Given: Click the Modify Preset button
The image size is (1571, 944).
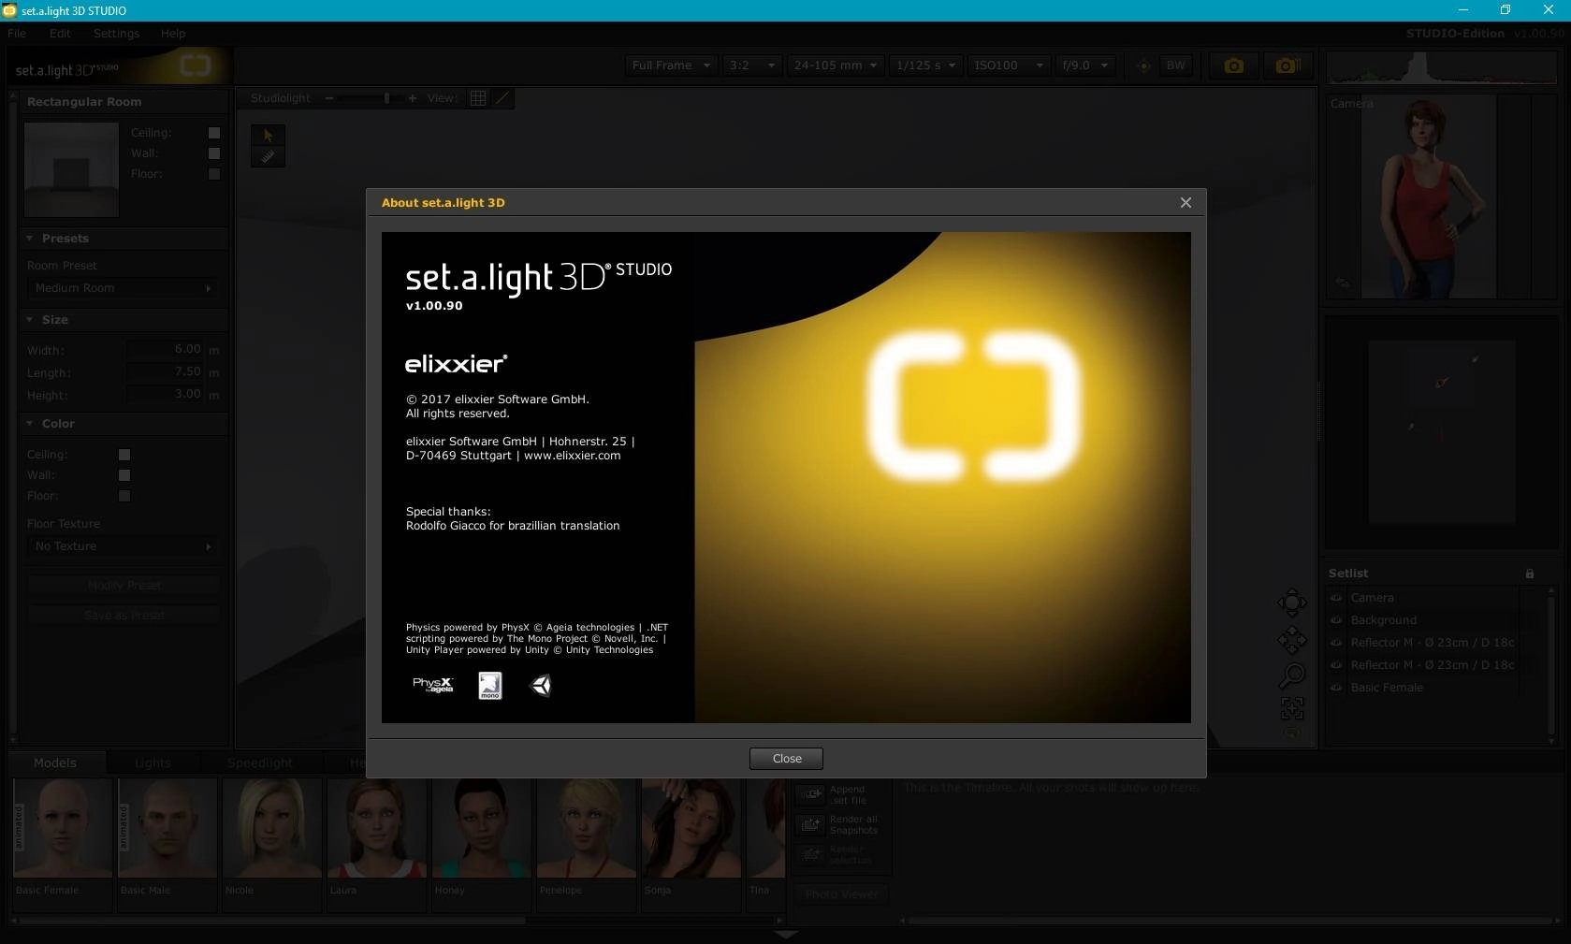Looking at the screenshot, I should tap(124, 586).
